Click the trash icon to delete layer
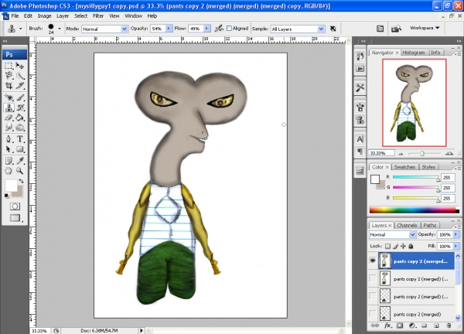464x334 pixels. click(x=449, y=325)
